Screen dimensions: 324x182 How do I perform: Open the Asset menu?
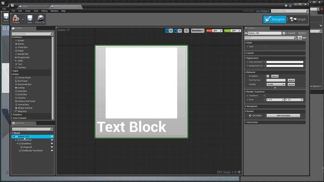coord(28,11)
